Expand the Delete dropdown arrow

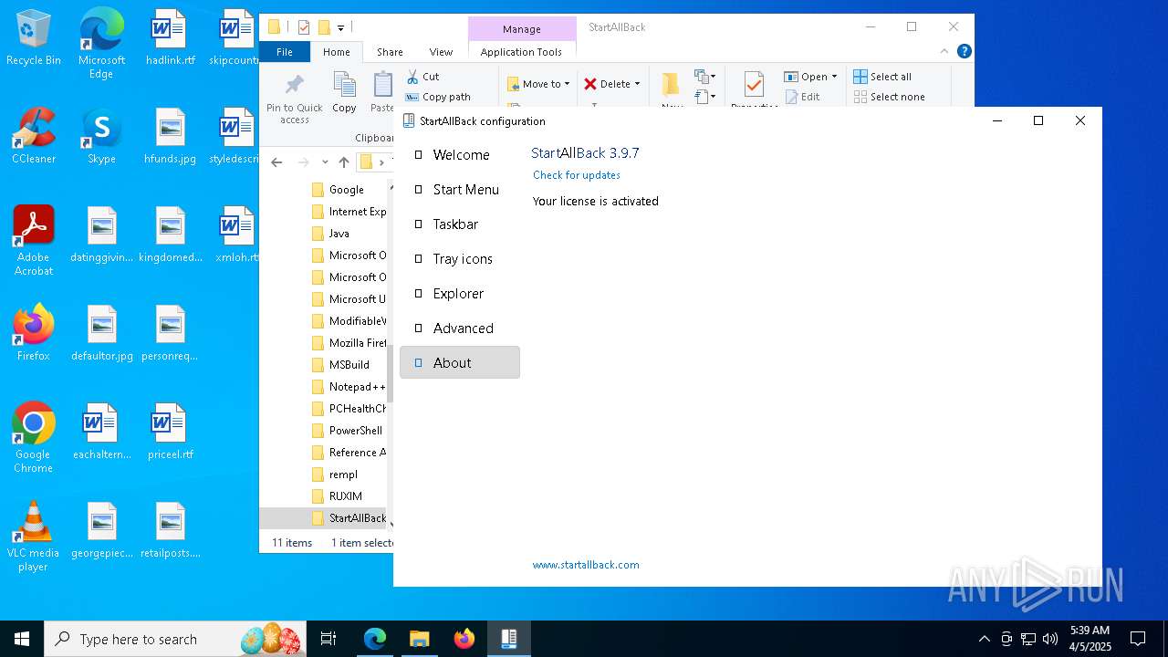637,84
